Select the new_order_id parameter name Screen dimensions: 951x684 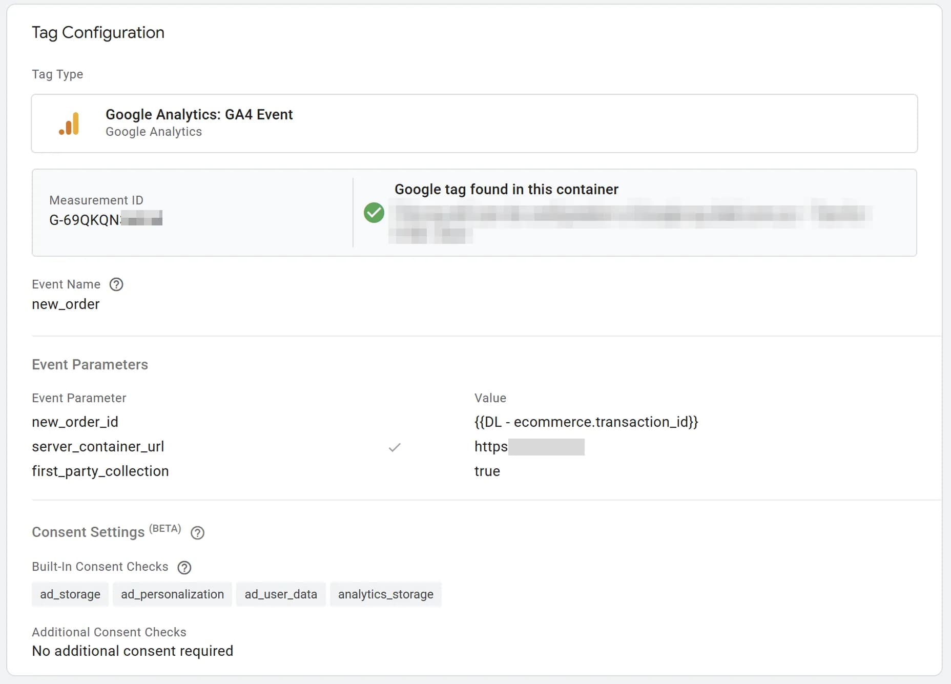click(75, 422)
